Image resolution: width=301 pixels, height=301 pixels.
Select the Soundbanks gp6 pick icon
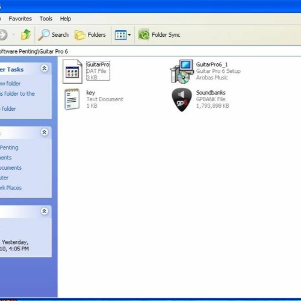[x=182, y=100]
